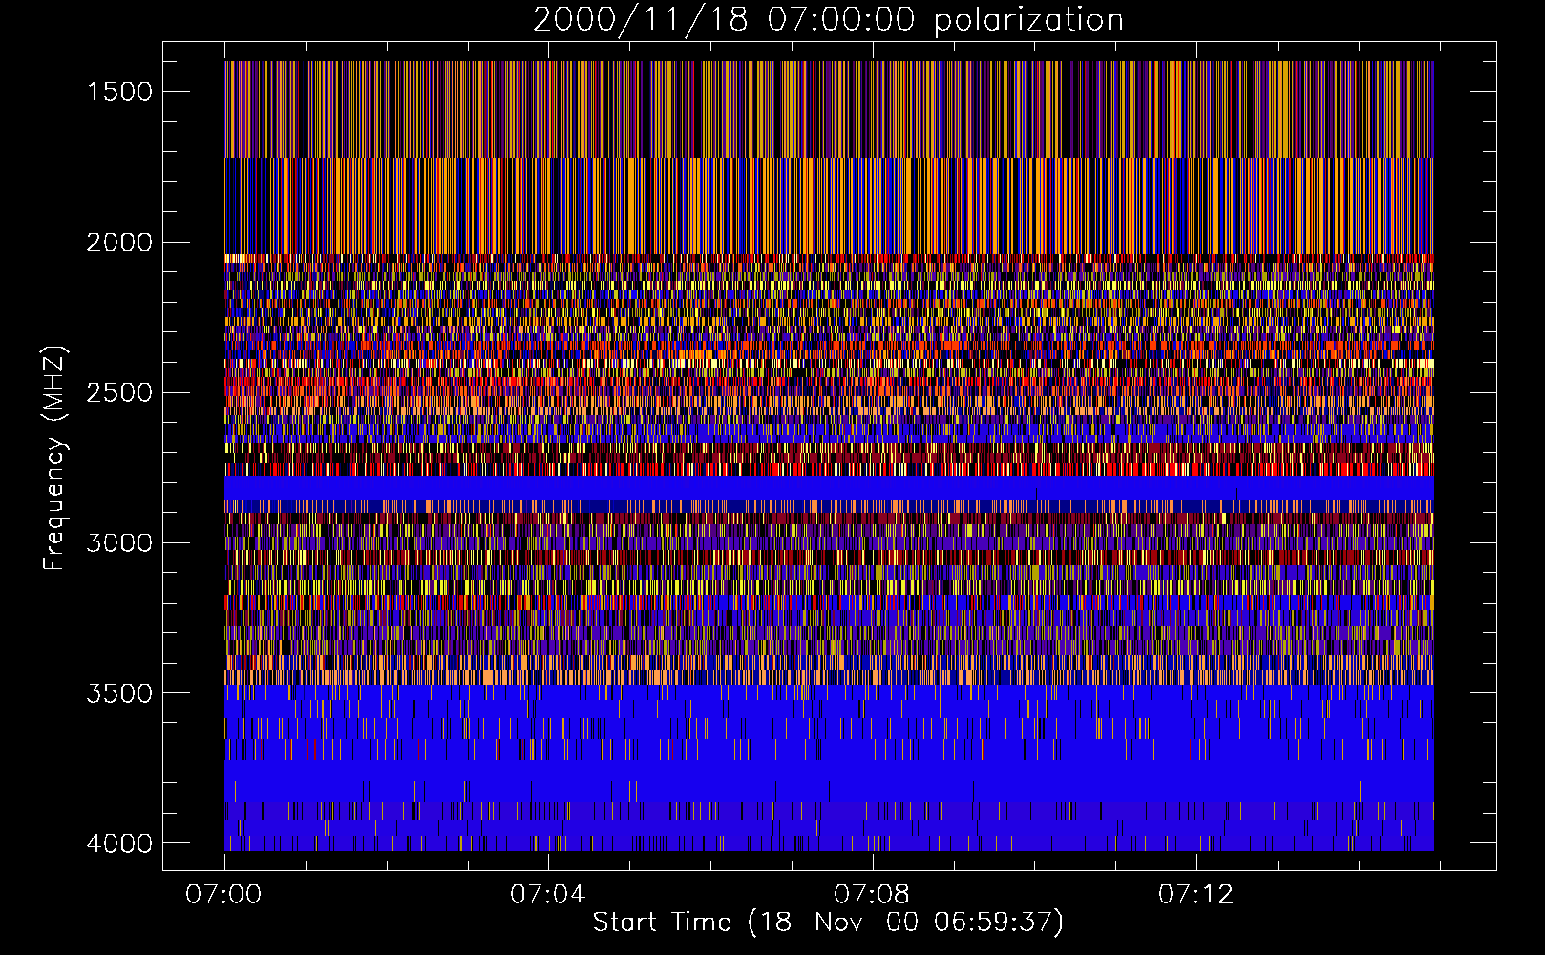The image size is (1545, 955).
Task: Click the 07:08 time axis label
Action: click(872, 895)
